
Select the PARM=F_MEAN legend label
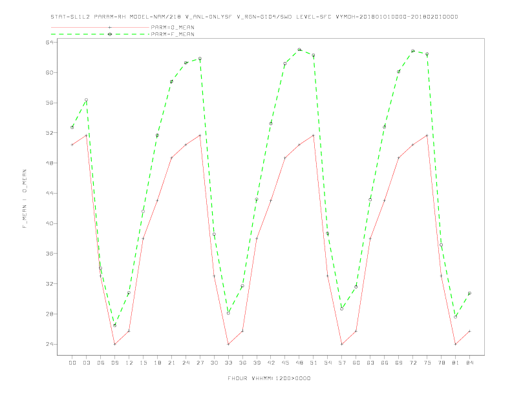pos(173,34)
